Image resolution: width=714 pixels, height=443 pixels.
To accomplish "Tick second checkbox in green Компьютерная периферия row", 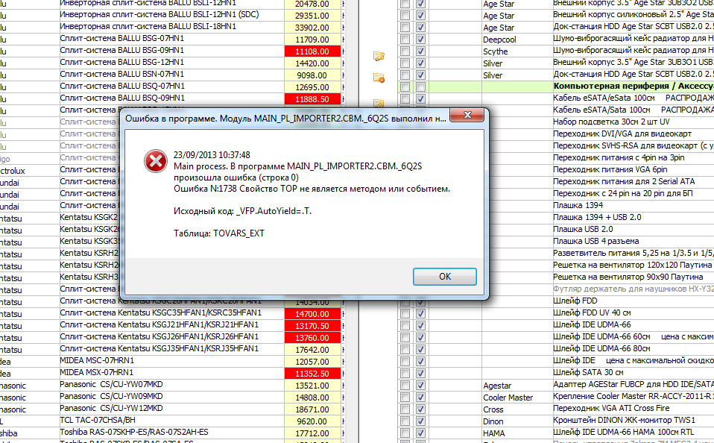I will [x=421, y=87].
